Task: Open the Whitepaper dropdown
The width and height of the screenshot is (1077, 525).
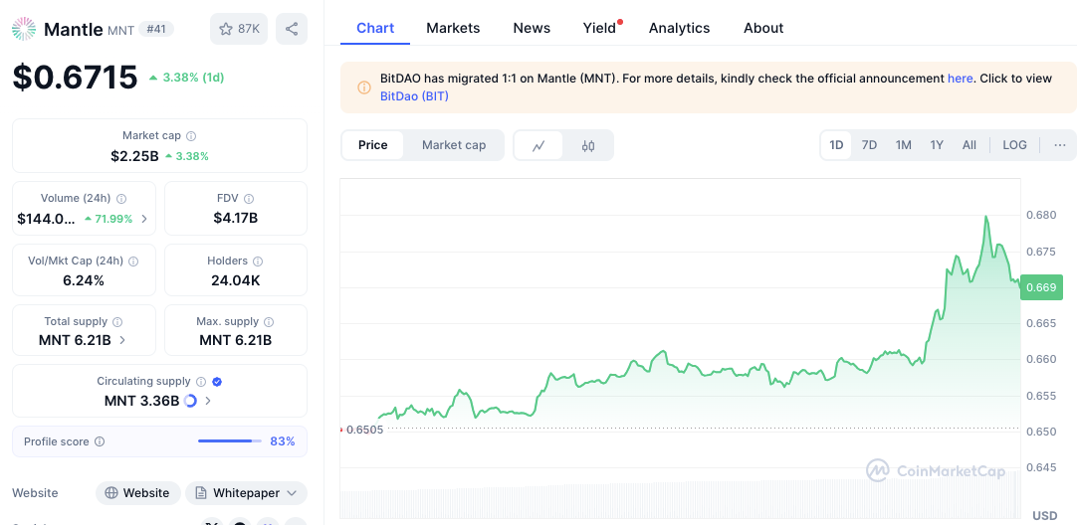Action: click(x=246, y=493)
